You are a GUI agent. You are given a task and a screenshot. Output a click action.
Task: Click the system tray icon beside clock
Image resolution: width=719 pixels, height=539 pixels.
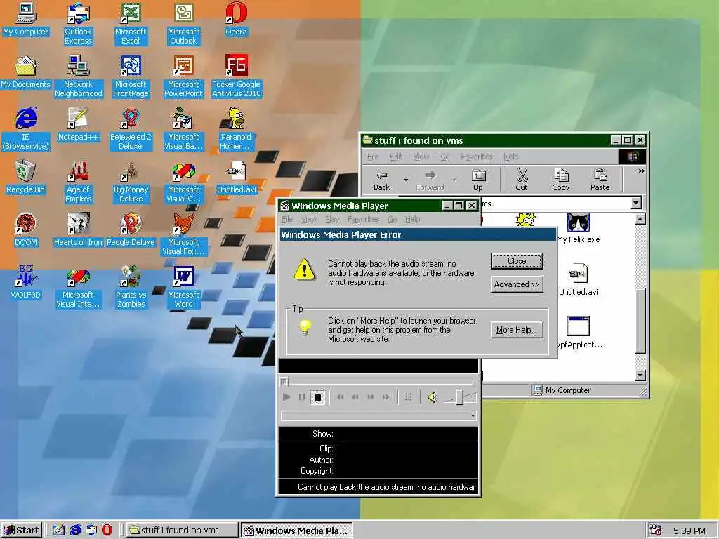(x=655, y=531)
